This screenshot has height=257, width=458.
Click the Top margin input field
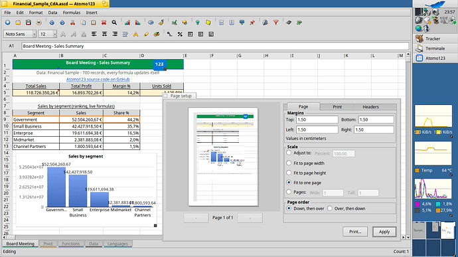[317, 120]
